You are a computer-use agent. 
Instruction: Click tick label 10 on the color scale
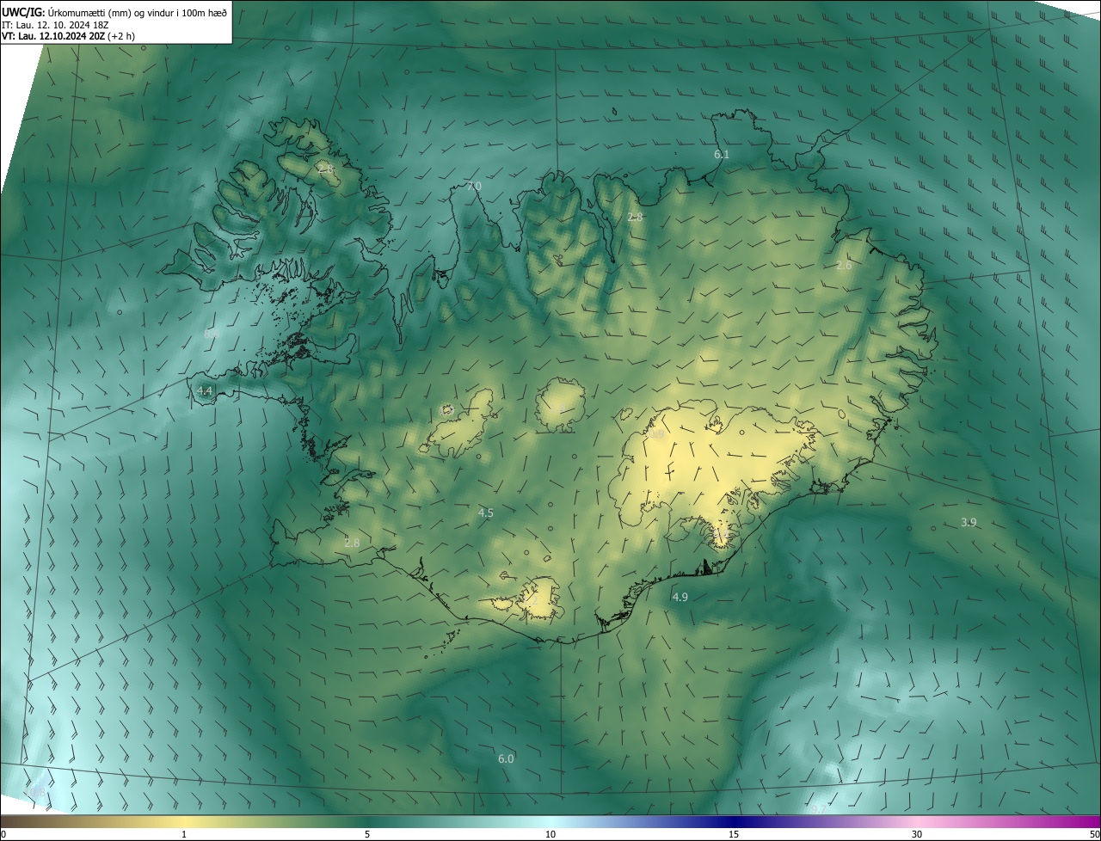point(550,834)
